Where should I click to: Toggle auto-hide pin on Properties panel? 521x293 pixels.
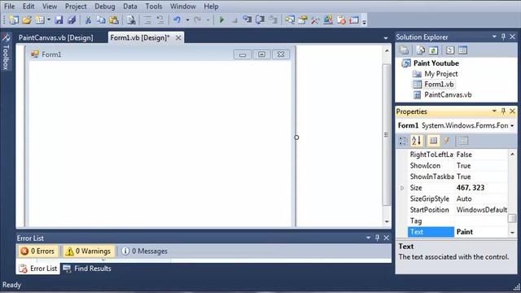[x=503, y=112]
